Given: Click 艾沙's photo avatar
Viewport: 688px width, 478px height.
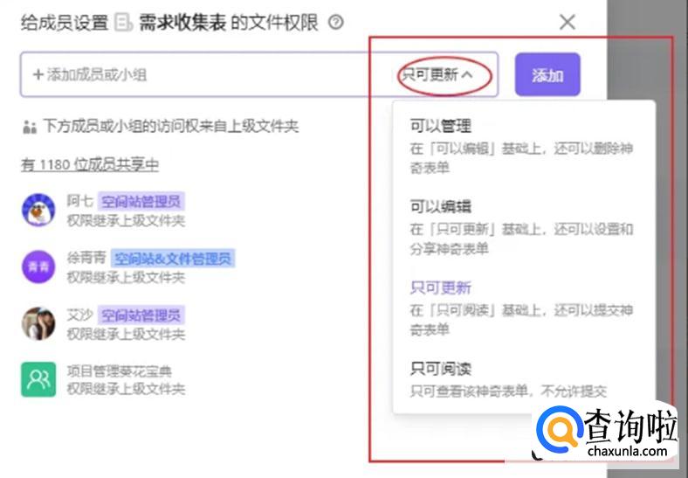Looking at the screenshot, I should tap(38, 324).
